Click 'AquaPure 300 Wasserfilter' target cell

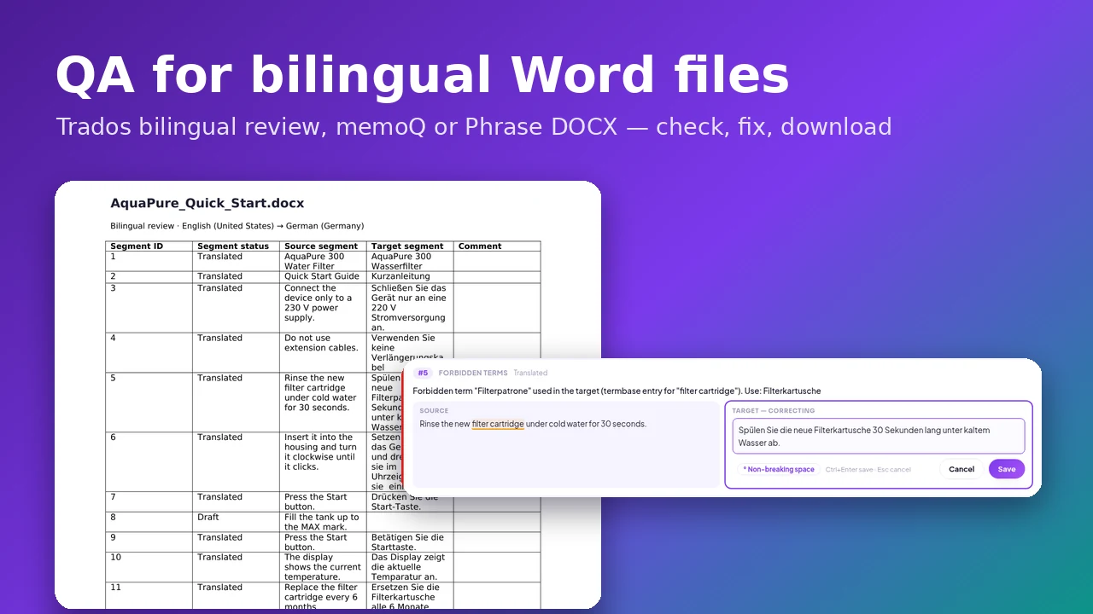(x=410, y=261)
